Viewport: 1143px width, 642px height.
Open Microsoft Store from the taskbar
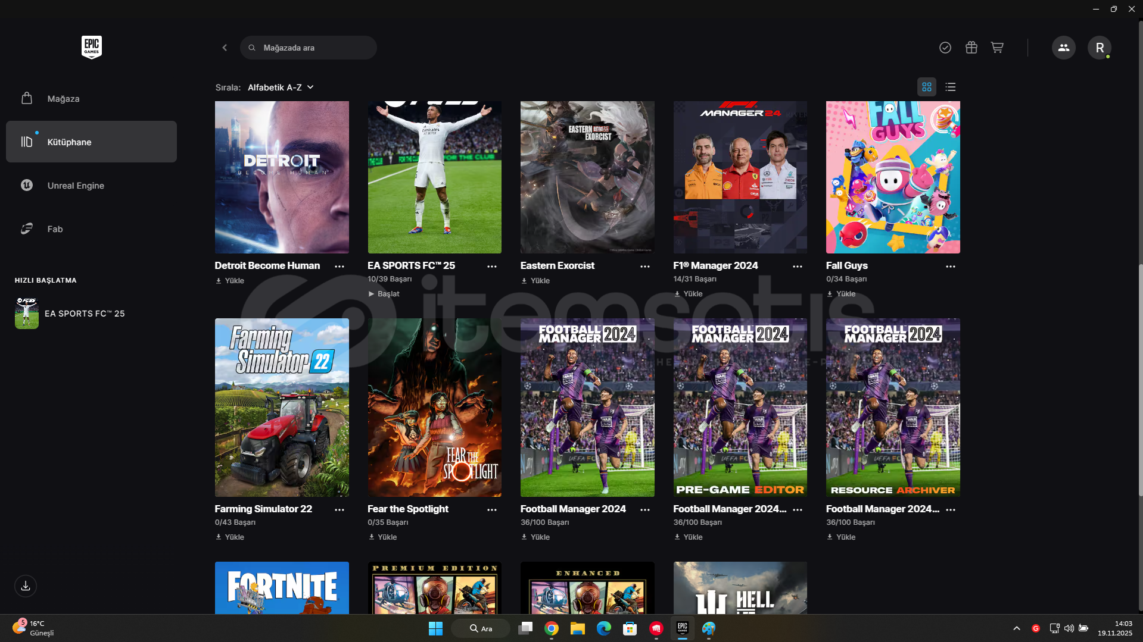point(630,628)
